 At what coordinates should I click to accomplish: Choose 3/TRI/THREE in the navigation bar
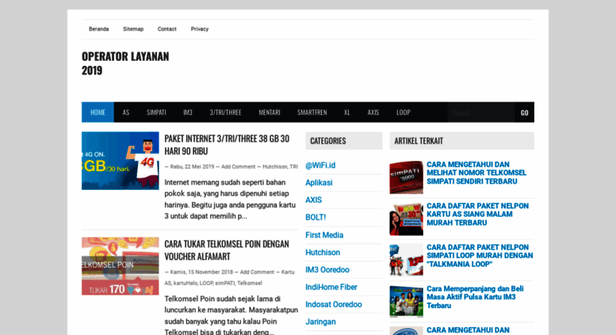click(225, 112)
